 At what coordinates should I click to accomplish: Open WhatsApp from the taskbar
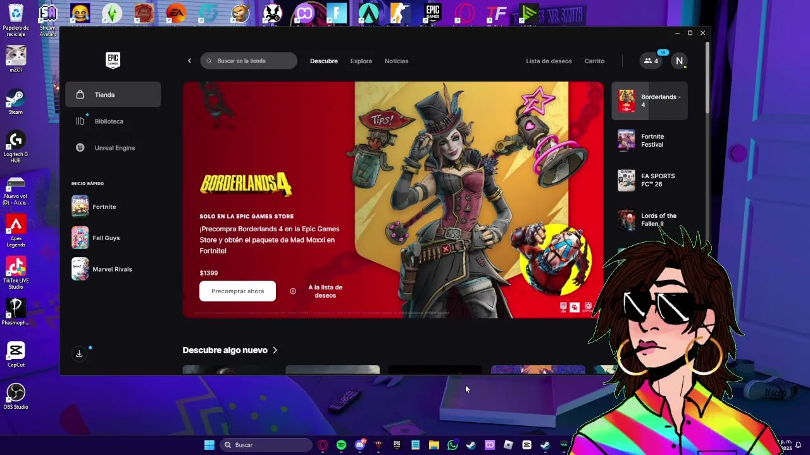(x=452, y=445)
